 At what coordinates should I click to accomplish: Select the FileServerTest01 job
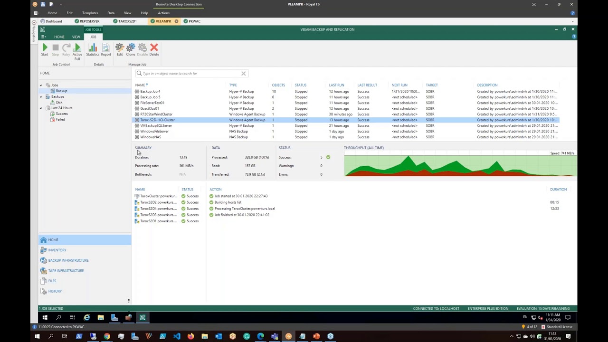[x=346, y=103]
